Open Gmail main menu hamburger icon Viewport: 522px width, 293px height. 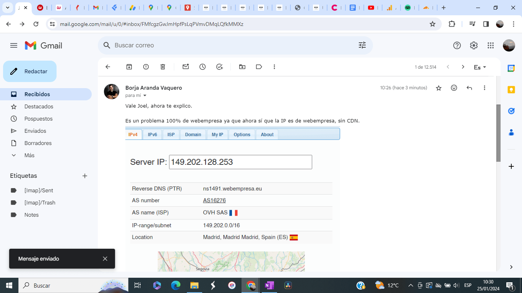pyautogui.click(x=14, y=45)
